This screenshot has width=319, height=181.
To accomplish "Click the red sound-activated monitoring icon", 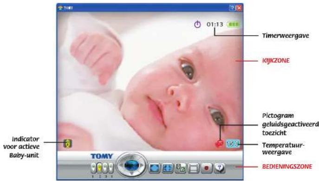I will pos(219,143).
